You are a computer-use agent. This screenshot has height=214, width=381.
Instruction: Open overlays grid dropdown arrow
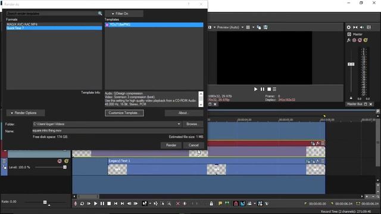(x=253, y=27)
